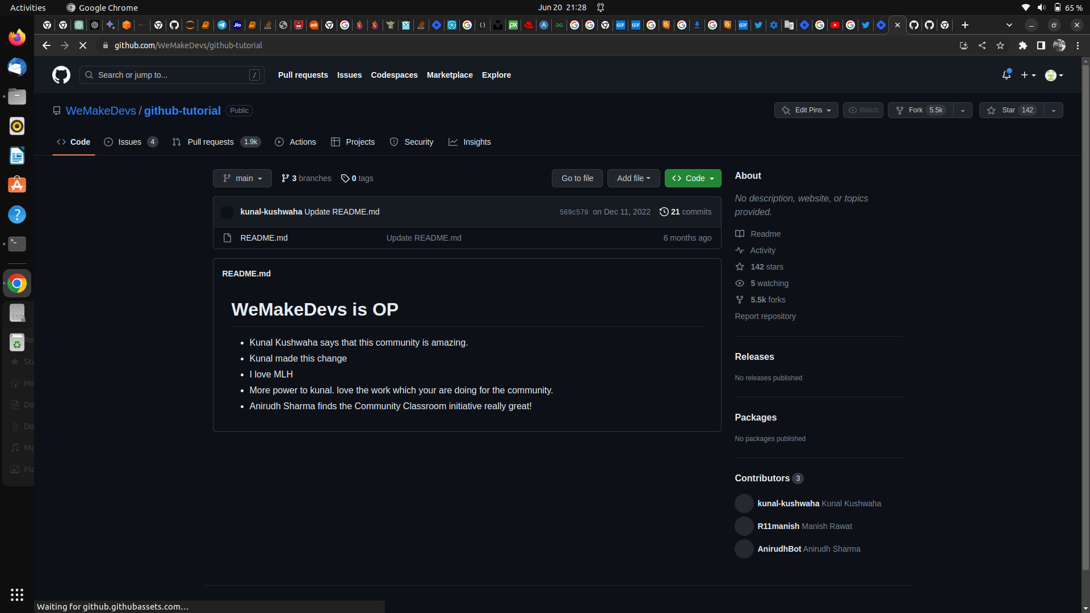Viewport: 1090px width, 613px height.
Task: Toggle the Watch button for the repository
Action: [x=863, y=110]
